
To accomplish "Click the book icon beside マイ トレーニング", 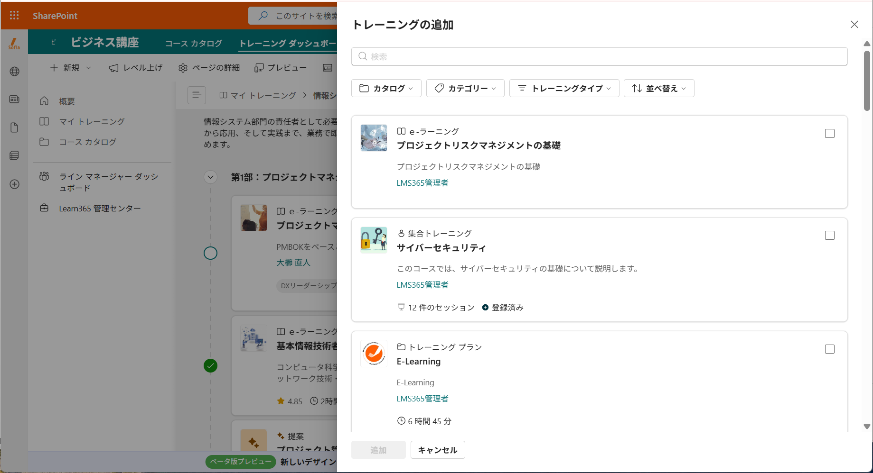I will 44,121.
